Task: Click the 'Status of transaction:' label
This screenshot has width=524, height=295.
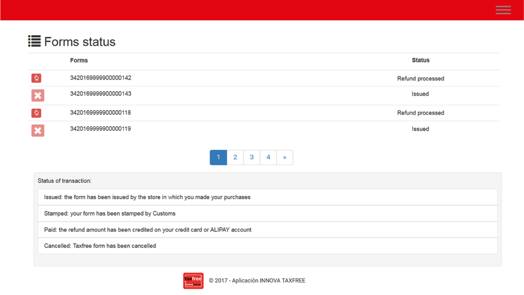Action: coord(64,181)
